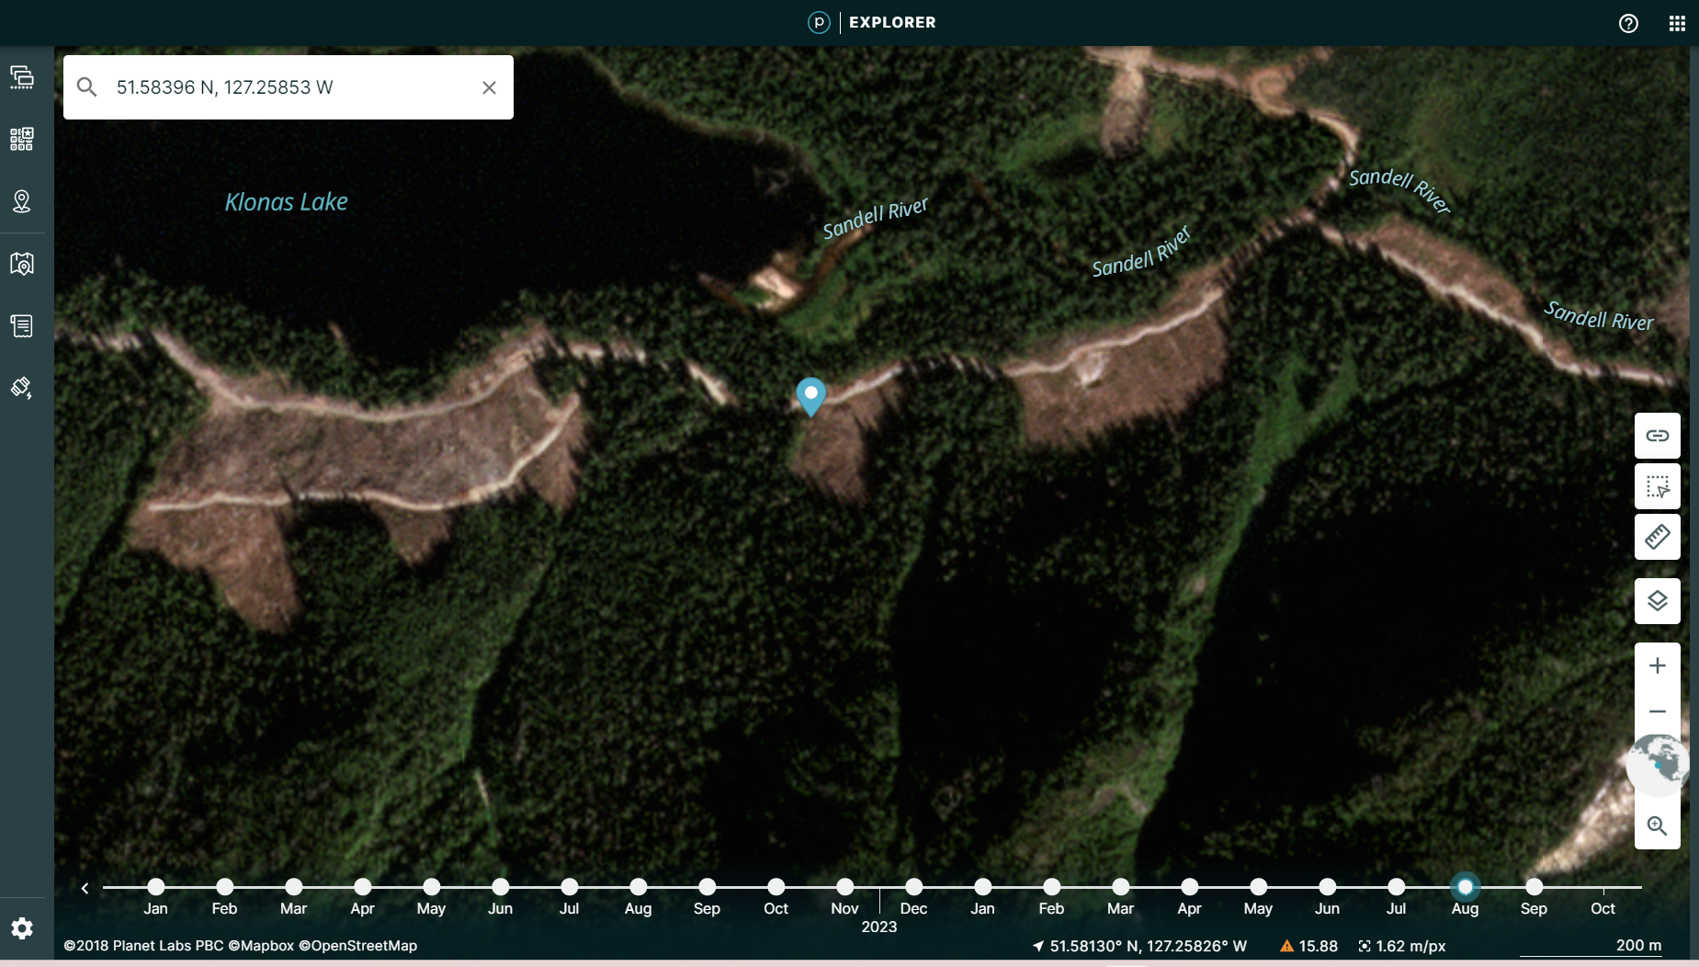Open the apps grid menu

(1677, 23)
